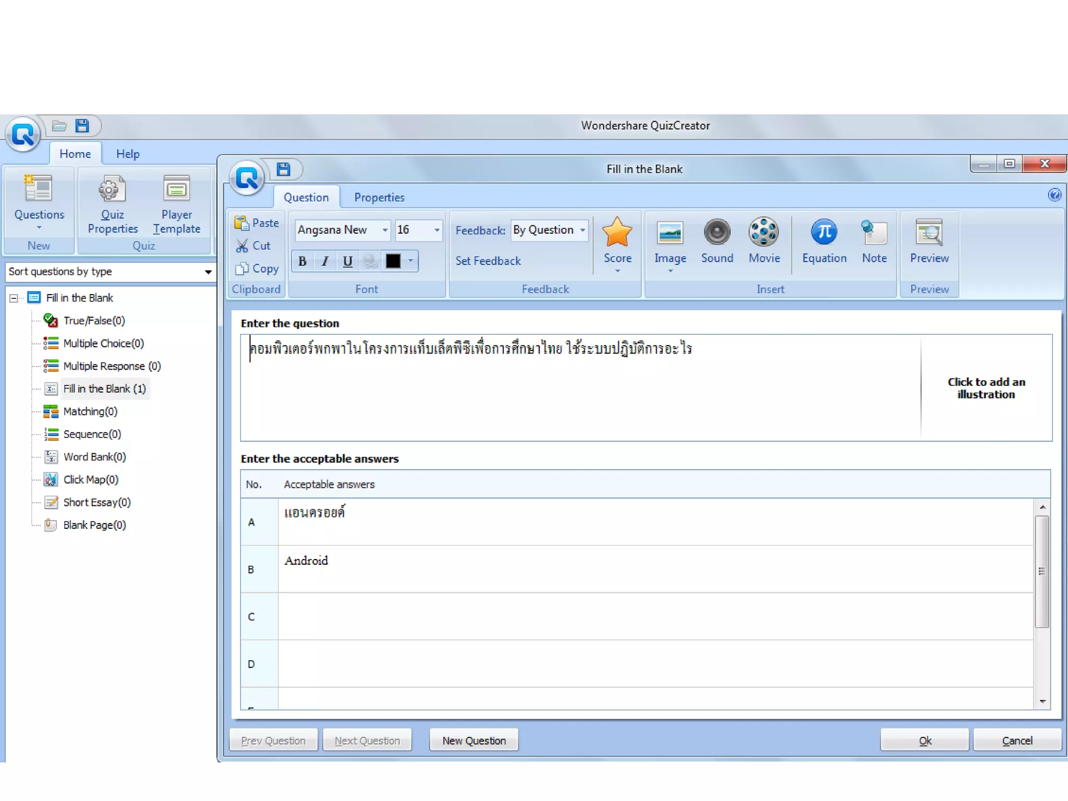
Task: Toggle Italic formatting
Action: 325,261
